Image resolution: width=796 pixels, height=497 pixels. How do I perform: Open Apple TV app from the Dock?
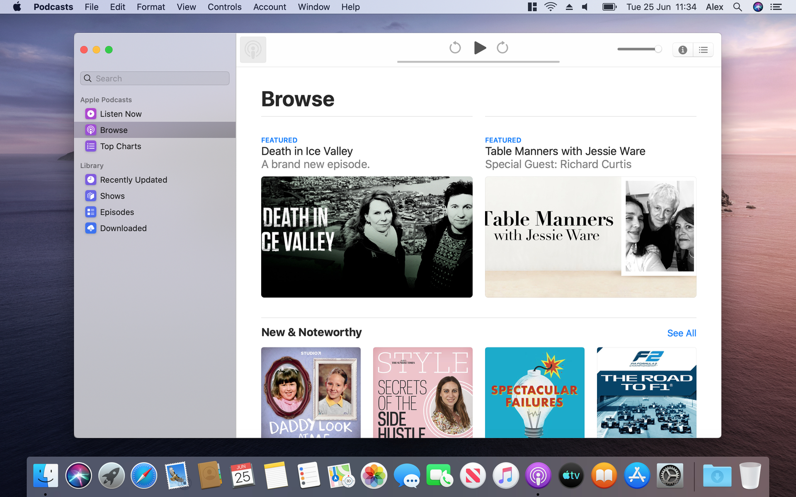pyautogui.click(x=571, y=475)
